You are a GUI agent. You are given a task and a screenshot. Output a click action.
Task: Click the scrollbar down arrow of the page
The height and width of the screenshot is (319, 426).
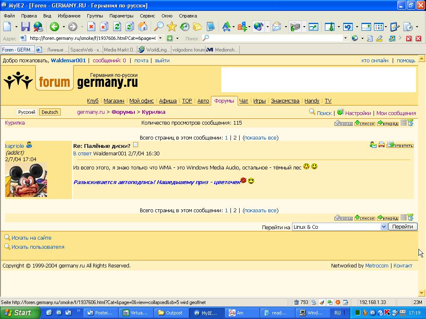422,293
